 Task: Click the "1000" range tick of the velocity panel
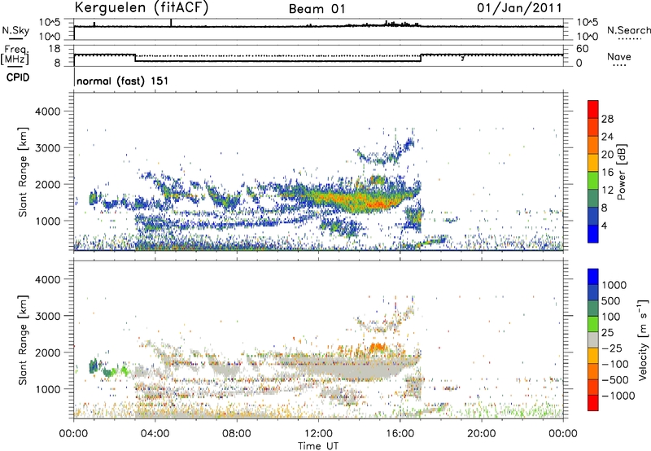coord(48,389)
